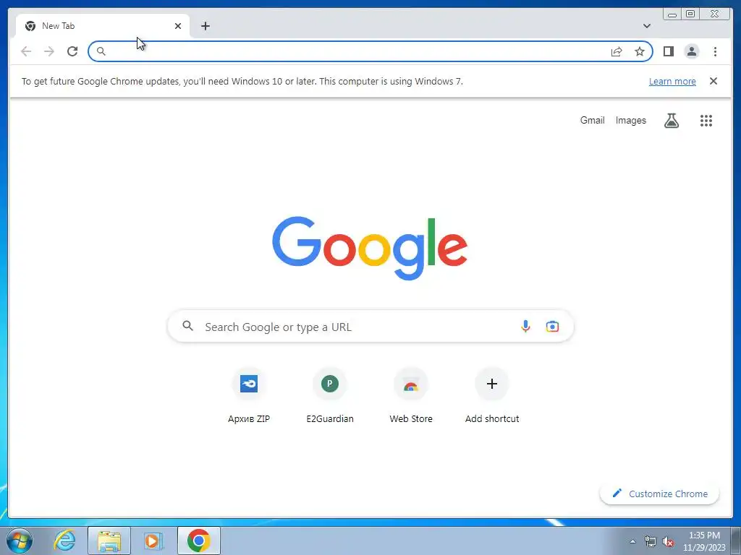
Task: Open Chrome three-dot menu
Action: pos(715,51)
